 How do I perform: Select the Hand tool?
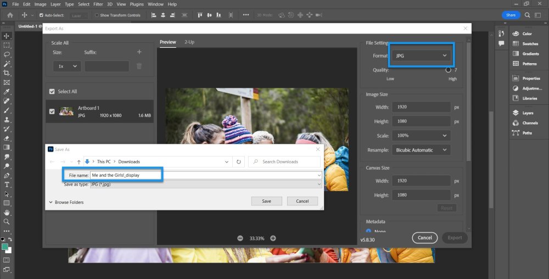pos(7,213)
